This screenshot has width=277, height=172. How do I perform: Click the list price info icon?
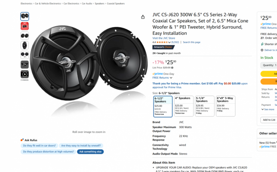pyautogui.click(x=172, y=68)
